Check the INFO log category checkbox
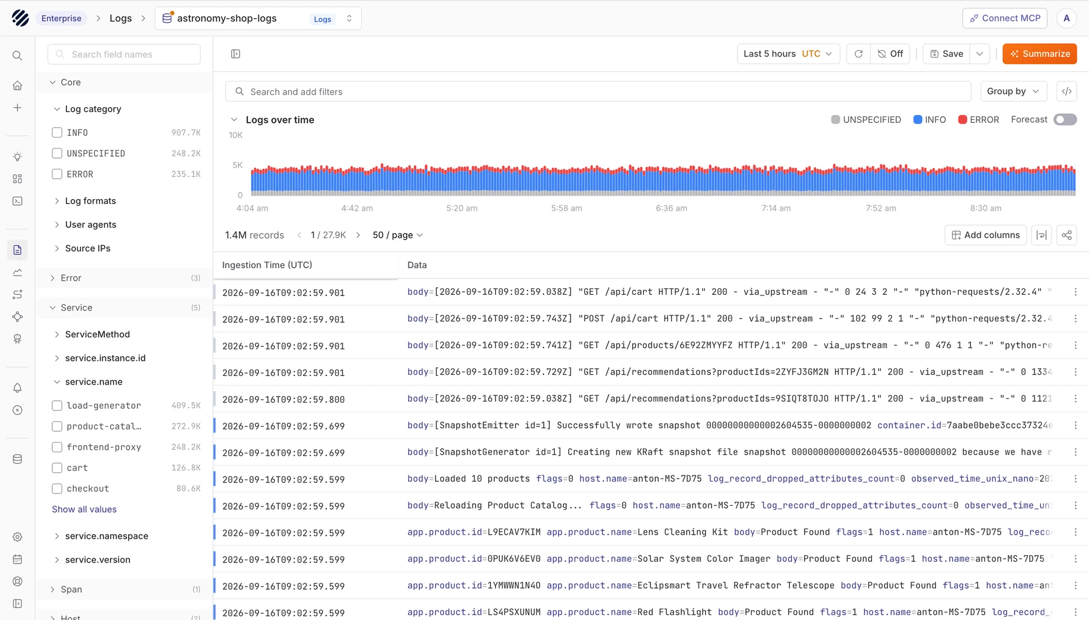Viewport: 1089px width, 620px height. (x=57, y=133)
